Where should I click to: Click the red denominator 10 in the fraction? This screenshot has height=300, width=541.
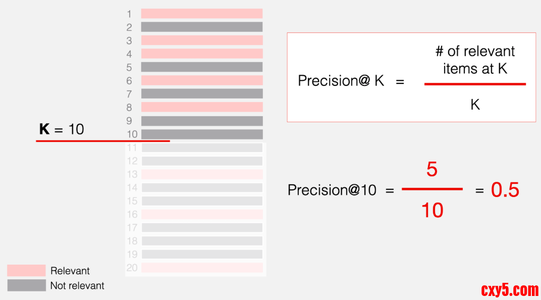[x=432, y=210]
